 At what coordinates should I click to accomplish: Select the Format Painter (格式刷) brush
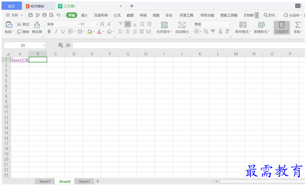click(37, 25)
